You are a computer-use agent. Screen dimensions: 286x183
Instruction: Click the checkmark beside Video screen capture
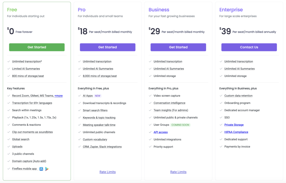point(150,96)
